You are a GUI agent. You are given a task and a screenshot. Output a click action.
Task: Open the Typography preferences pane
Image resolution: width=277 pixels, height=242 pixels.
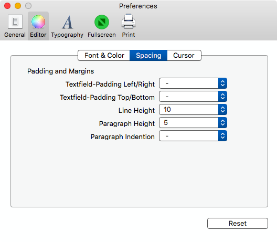click(67, 26)
